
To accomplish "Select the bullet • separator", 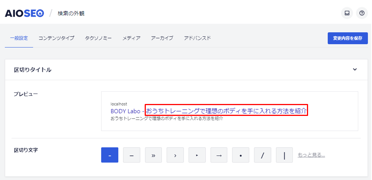I will click(241, 155).
